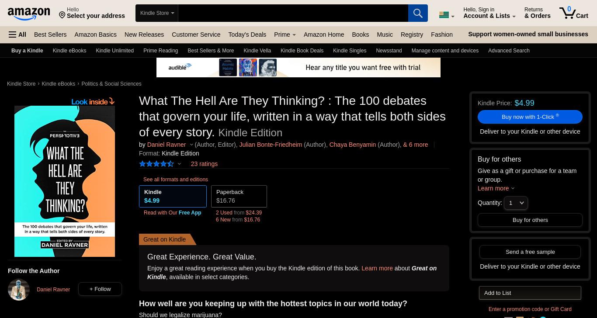Open the shopping cart icon
Viewport: 597px width, 318px height.
573,13
